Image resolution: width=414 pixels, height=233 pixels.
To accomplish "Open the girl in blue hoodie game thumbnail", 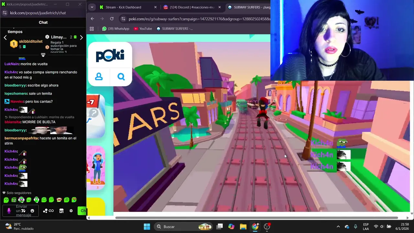I will coord(96,168).
